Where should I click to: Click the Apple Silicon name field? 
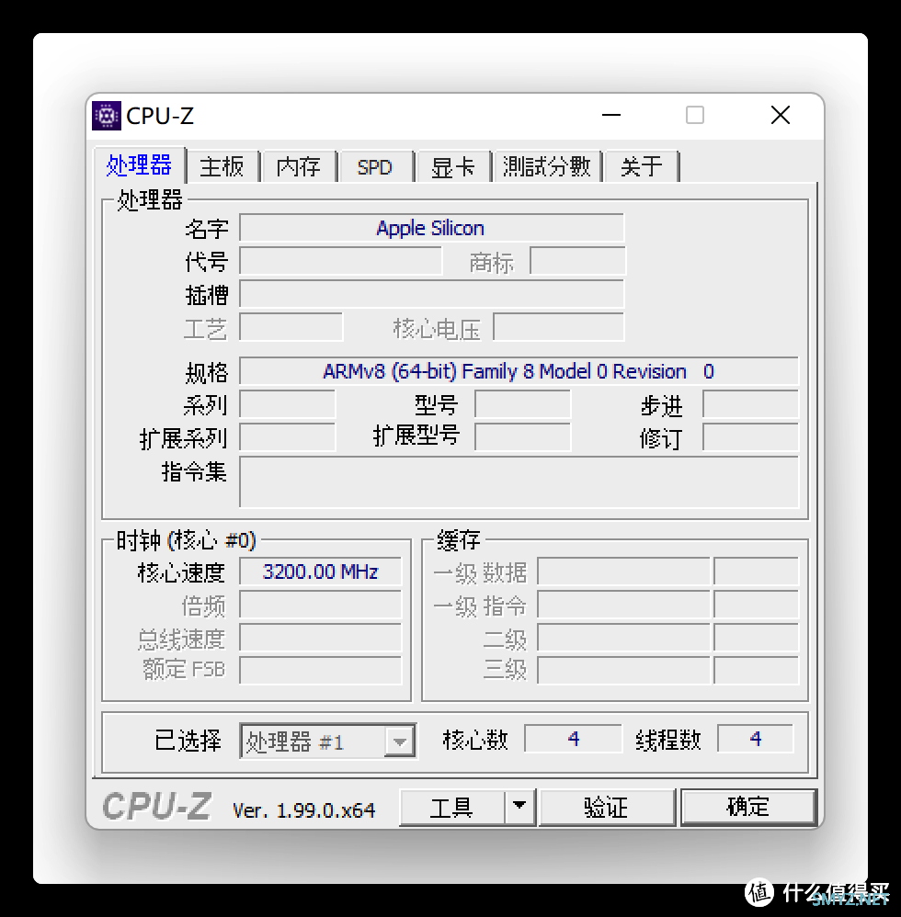(431, 228)
